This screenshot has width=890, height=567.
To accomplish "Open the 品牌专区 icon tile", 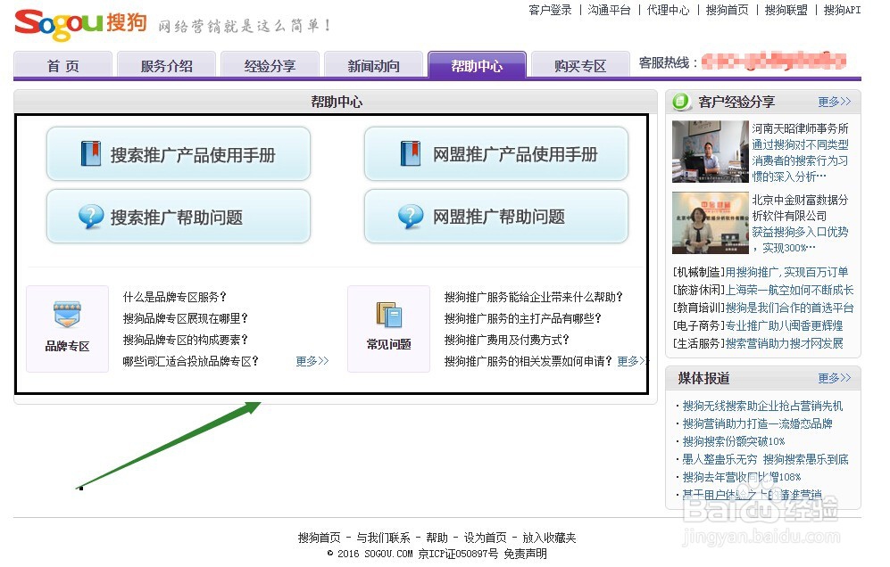I will click(67, 328).
